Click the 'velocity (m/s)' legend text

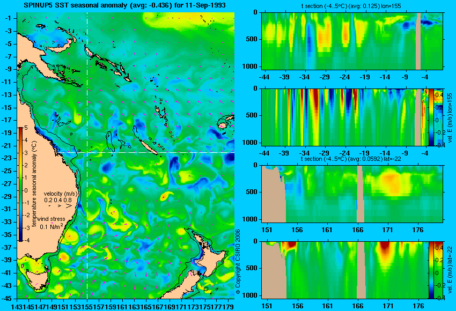pyautogui.click(x=61, y=194)
